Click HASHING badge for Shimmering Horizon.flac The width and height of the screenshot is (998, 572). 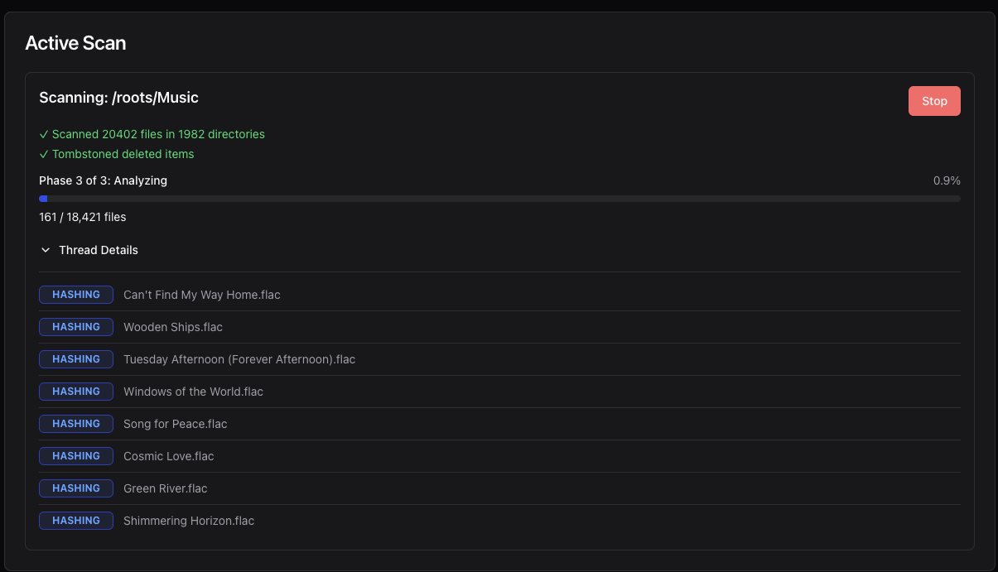pos(76,521)
